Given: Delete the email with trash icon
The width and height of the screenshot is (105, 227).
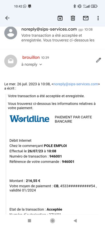Looking at the screenshot, I should click(73, 18).
